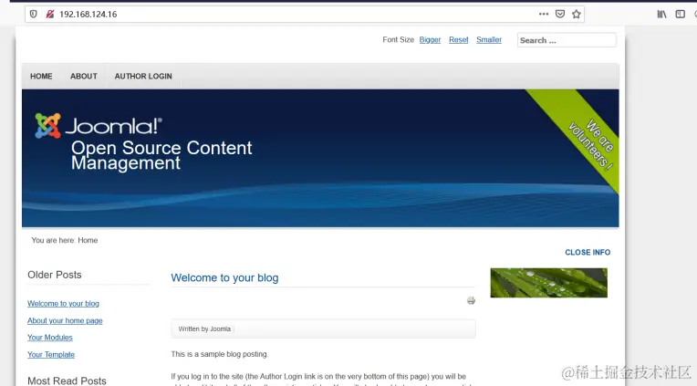Click the insecure connection padlock icon
Viewport: 697px width, 386px height.
[x=50, y=14]
